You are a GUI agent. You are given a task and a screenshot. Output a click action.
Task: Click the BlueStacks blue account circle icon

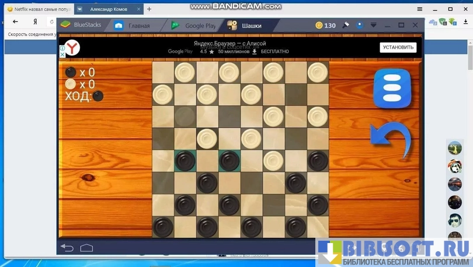click(x=360, y=25)
